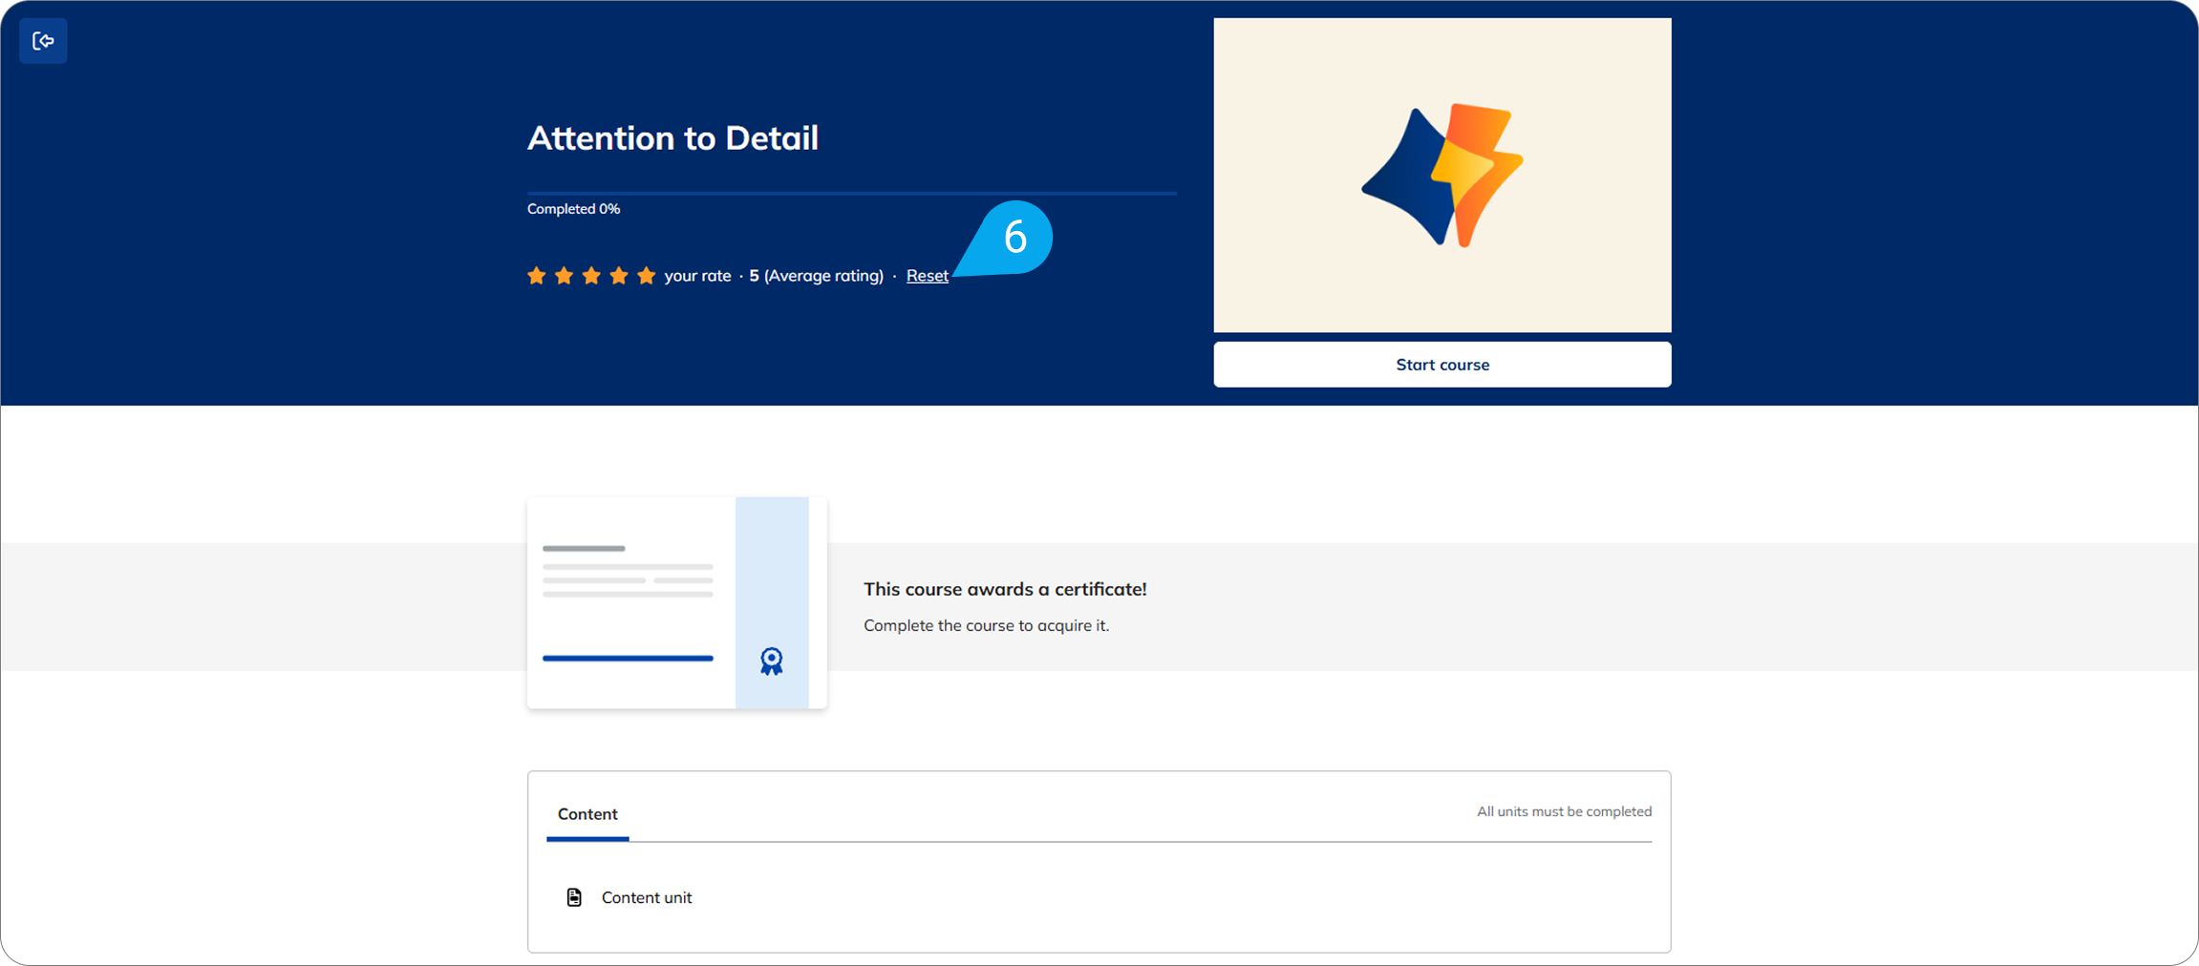The height and width of the screenshot is (966, 2199).
Task: Select the second rating star
Action: tap(565, 276)
